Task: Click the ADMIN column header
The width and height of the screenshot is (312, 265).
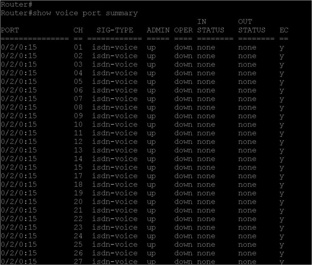Action: (158, 30)
